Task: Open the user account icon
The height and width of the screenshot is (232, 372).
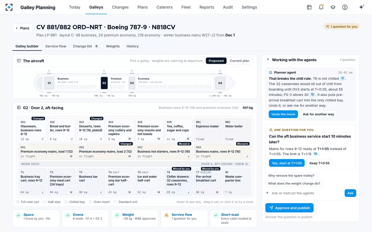Action: [x=345, y=7]
